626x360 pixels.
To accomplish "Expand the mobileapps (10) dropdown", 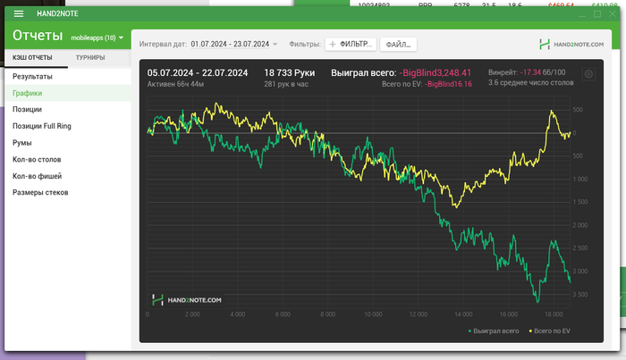I will coord(97,38).
